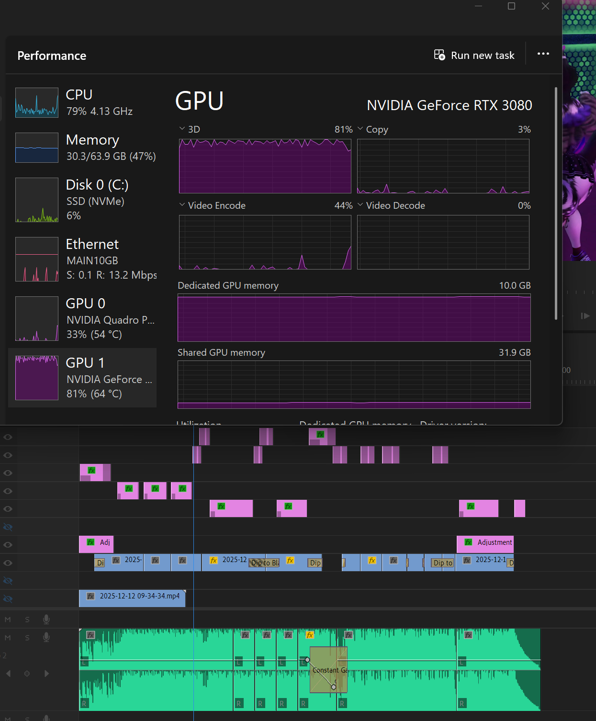596x721 pixels.
Task: Toggle eye for track with three small fx clips
Action: pos(8,491)
